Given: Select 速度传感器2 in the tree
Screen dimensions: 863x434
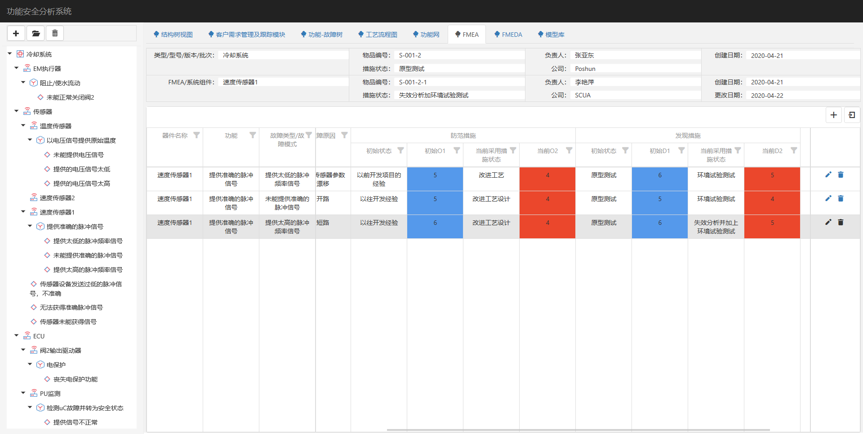Looking at the screenshot, I should 57,198.
